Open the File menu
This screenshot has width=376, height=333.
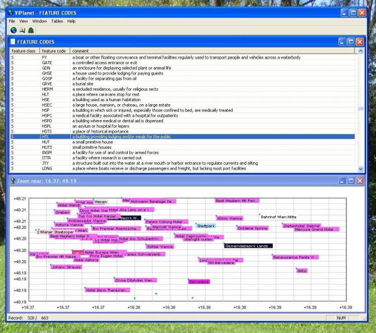(12, 21)
